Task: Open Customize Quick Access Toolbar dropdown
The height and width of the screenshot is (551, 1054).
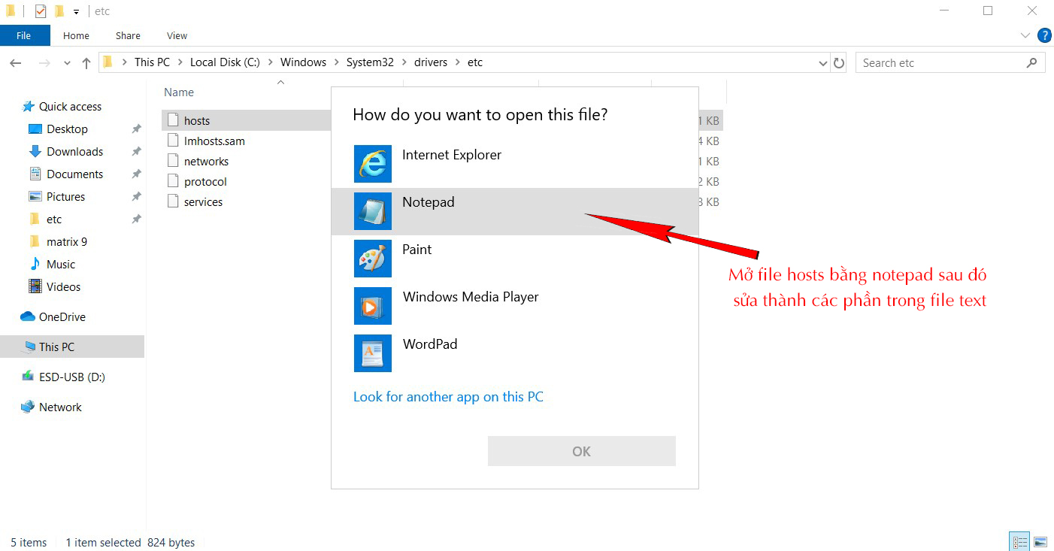Action: [x=76, y=12]
